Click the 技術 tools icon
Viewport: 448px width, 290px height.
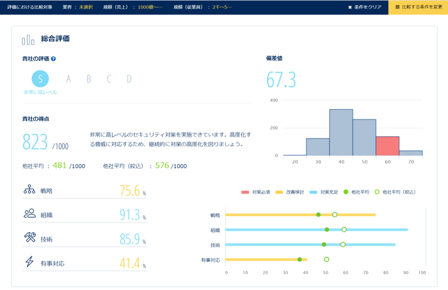click(29, 238)
